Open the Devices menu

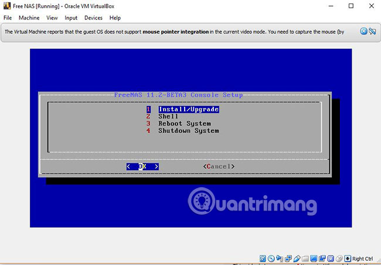pos(93,18)
